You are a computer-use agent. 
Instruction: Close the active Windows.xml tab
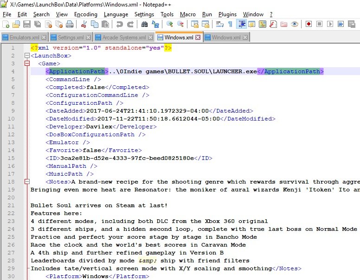pos(198,38)
